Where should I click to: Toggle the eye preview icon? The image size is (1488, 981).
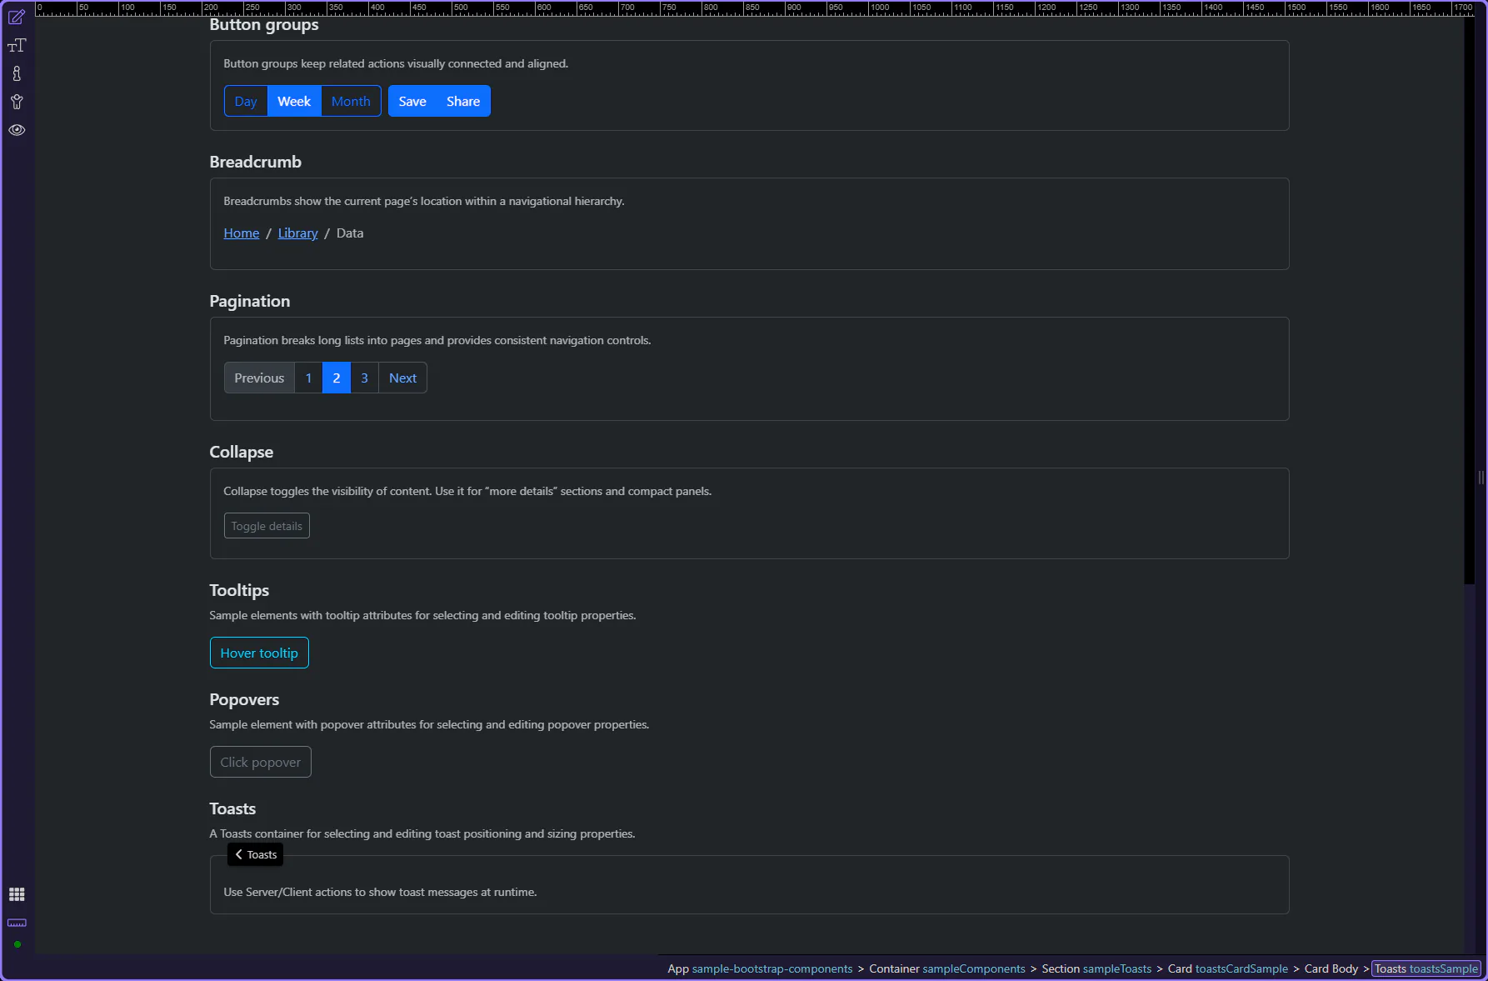pos(17,130)
